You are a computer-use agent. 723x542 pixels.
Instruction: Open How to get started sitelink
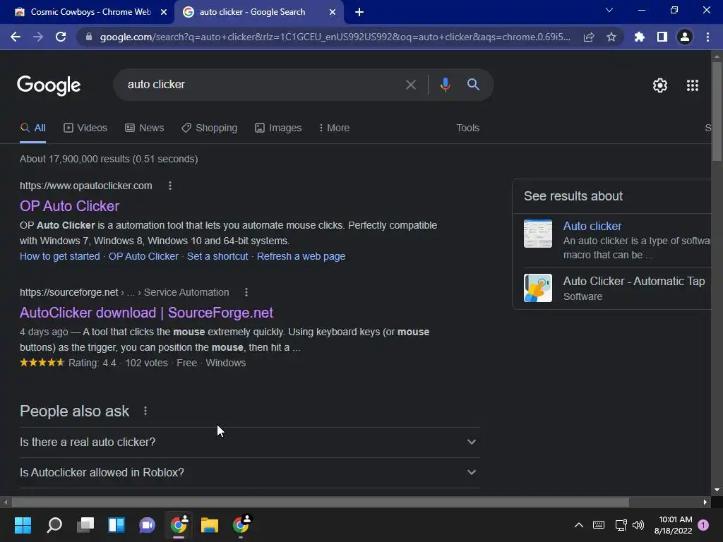click(x=59, y=256)
